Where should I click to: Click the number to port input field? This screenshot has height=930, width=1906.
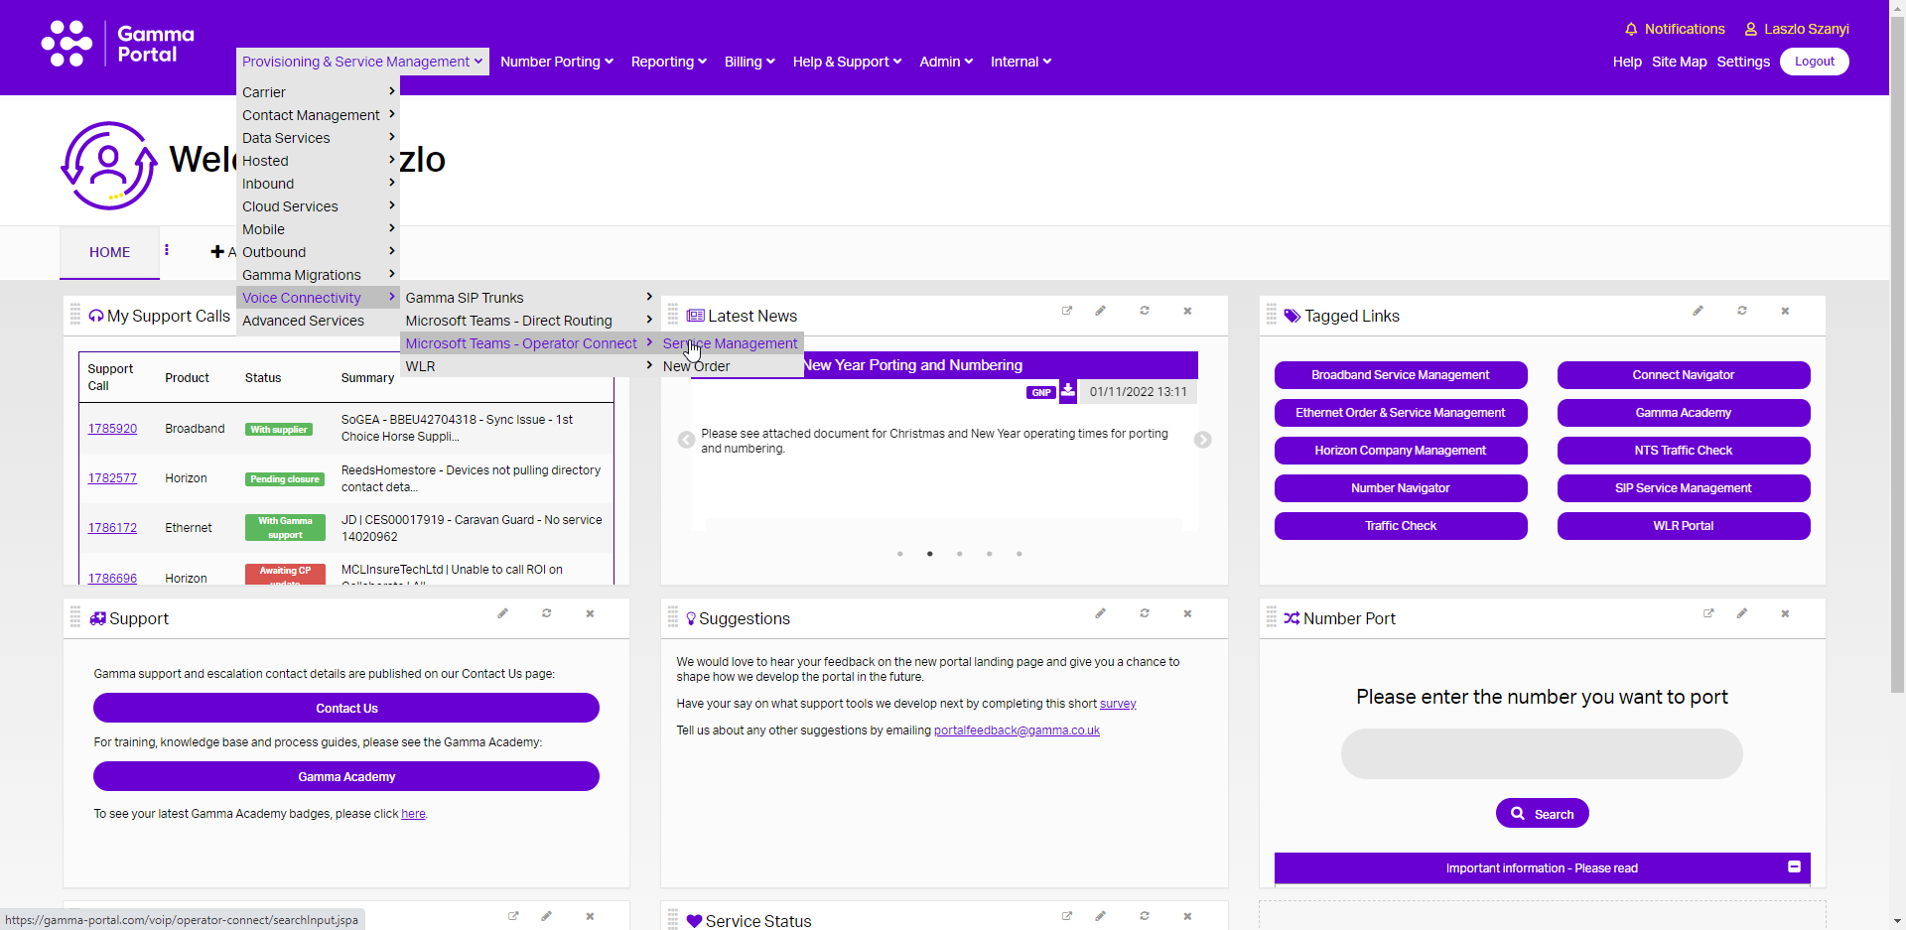coord(1542,754)
